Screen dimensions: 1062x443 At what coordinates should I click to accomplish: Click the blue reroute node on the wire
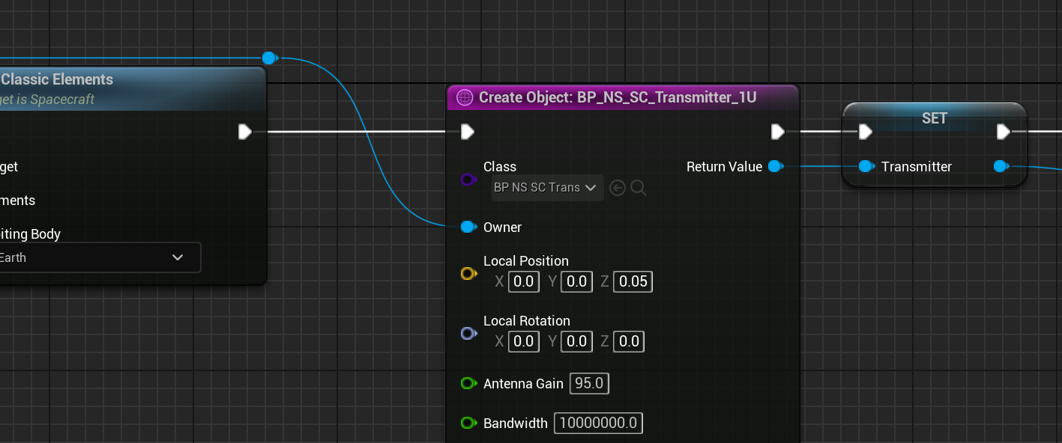pyautogui.click(x=270, y=58)
